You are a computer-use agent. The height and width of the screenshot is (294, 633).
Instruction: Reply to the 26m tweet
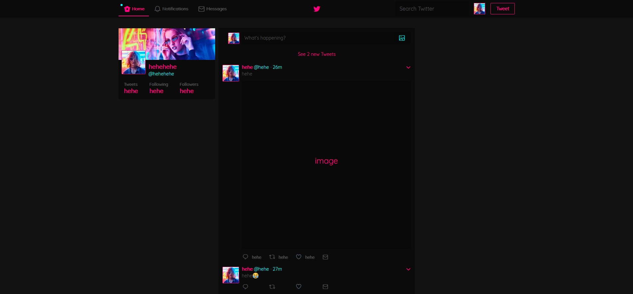[245, 257]
